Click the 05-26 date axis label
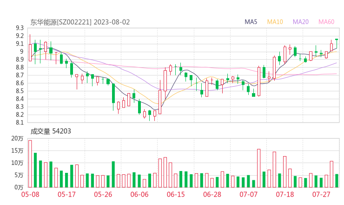The width and height of the screenshot is (344, 205). 103,194
